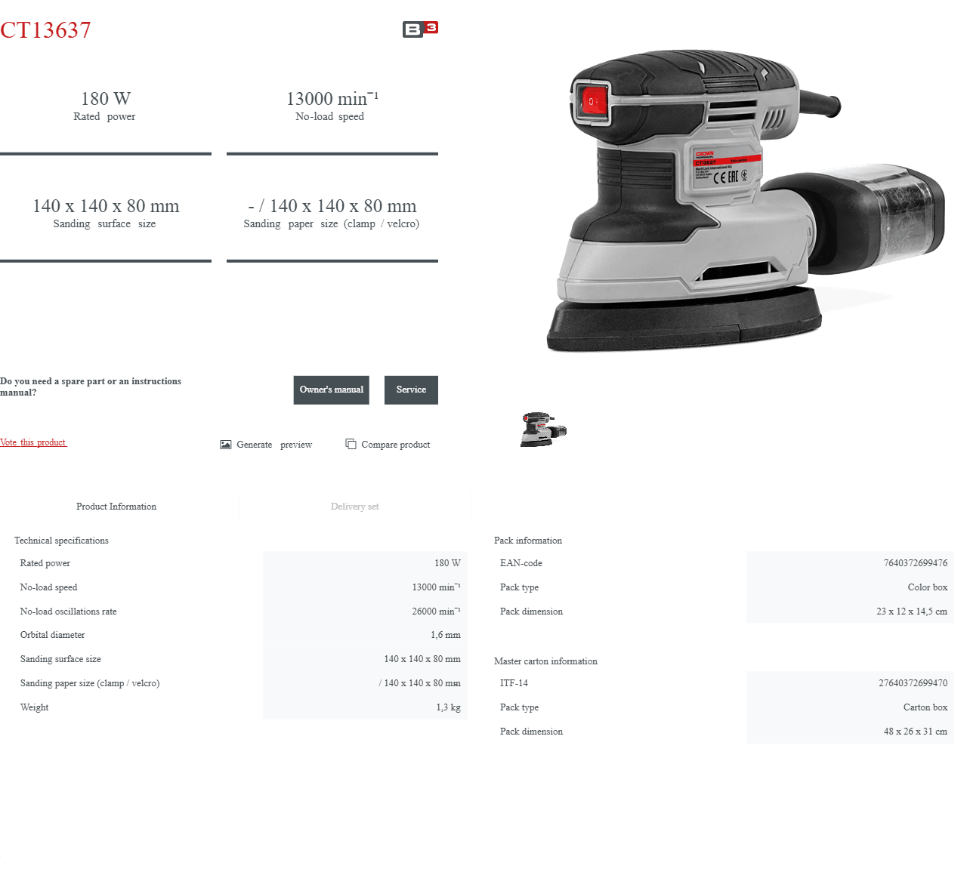The image size is (967, 881).
Task: Click the Rated power table row label
Action: 45,563
